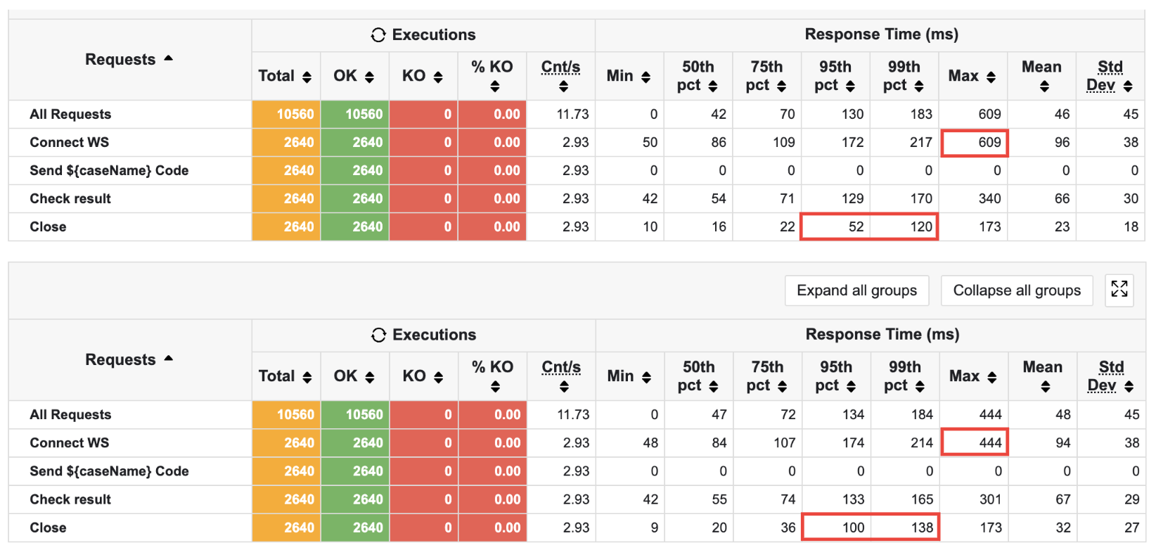Sort top table by 95th pct
The height and width of the screenshot is (550, 1156).
(x=850, y=87)
